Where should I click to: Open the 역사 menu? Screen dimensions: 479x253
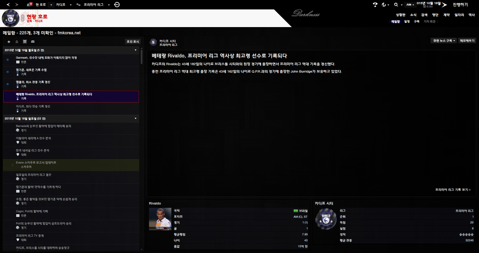point(472,14)
